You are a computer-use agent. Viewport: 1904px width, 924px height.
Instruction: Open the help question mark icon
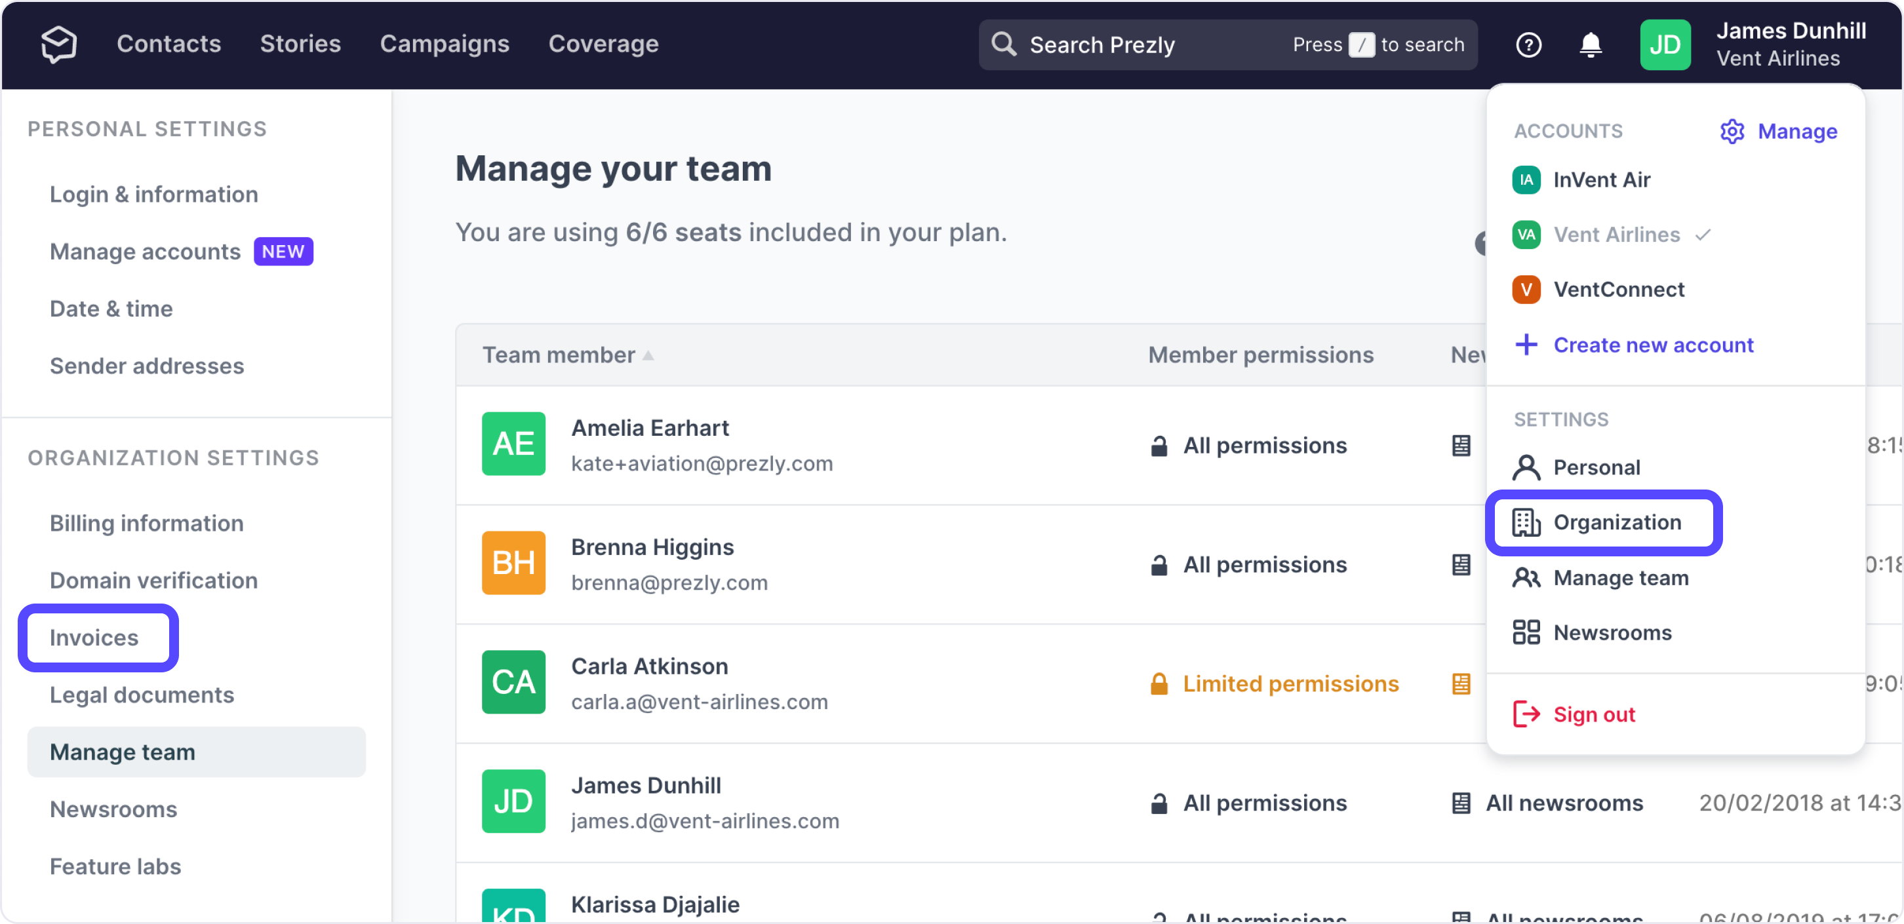(x=1528, y=45)
